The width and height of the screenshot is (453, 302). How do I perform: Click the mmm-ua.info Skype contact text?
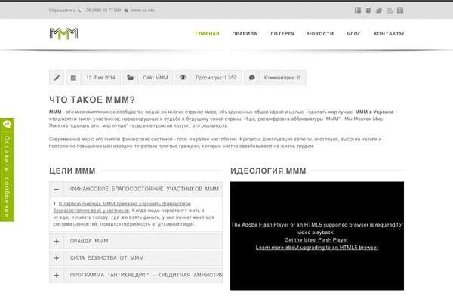143,11
